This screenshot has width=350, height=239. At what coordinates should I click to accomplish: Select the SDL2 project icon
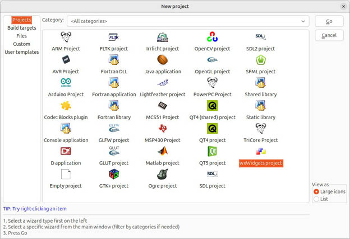260,36
